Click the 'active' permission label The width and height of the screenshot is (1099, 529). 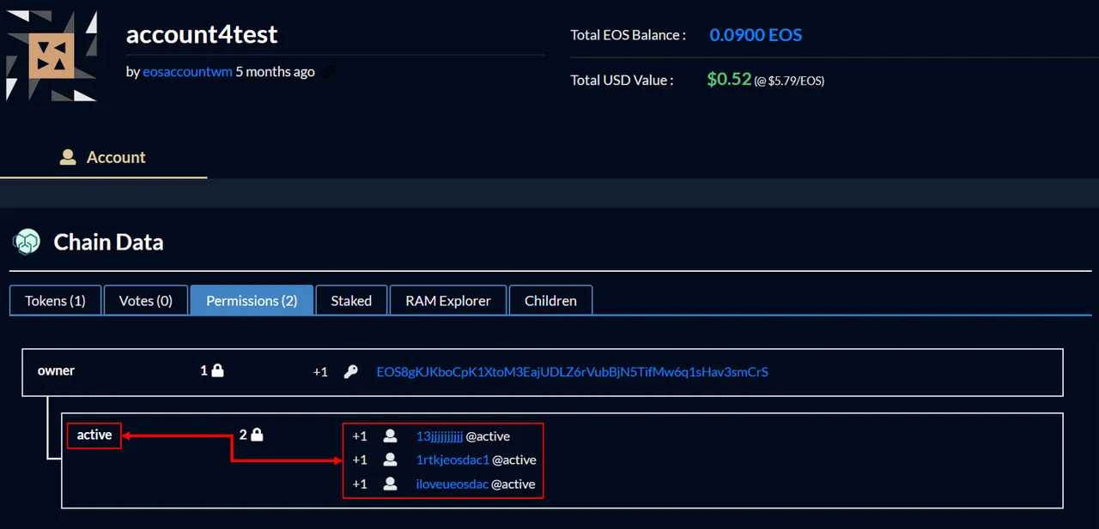(94, 436)
